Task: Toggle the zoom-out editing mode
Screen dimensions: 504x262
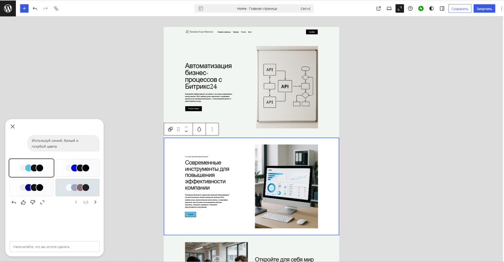Action: pyautogui.click(x=399, y=8)
